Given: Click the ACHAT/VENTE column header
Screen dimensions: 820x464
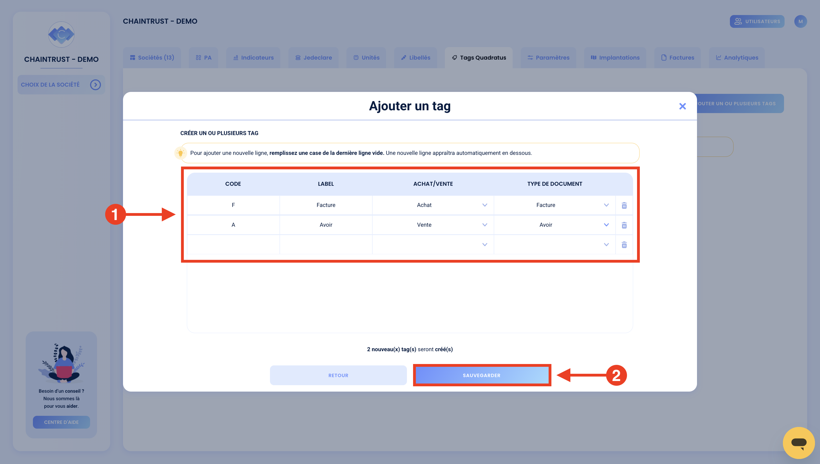Looking at the screenshot, I should tap(433, 184).
